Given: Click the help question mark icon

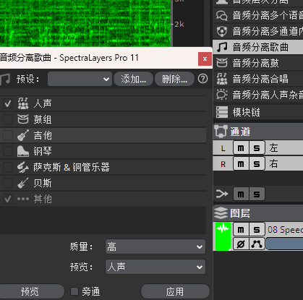Looking at the screenshot, I should (x=202, y=79).
